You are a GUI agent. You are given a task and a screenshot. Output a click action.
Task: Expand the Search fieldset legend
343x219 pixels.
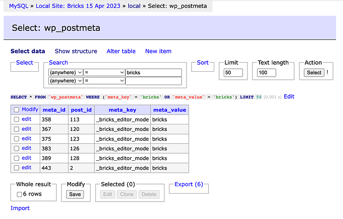tap(58, 62)
